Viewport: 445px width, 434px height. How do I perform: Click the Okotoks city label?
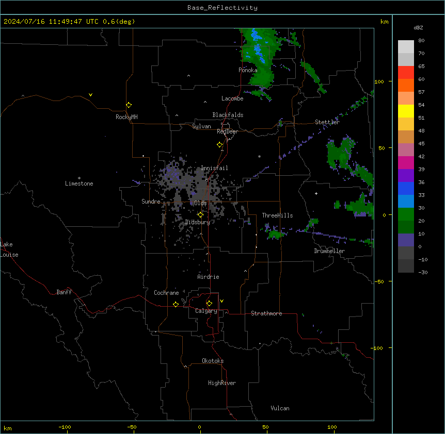tap(213, 361)
